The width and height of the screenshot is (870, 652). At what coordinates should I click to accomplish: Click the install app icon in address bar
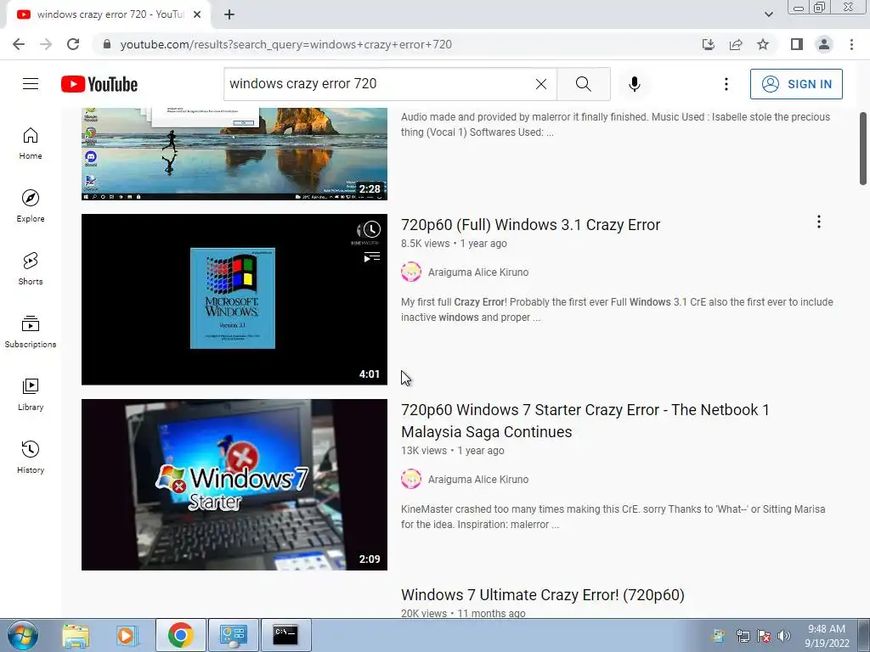(x=708, y=44)
